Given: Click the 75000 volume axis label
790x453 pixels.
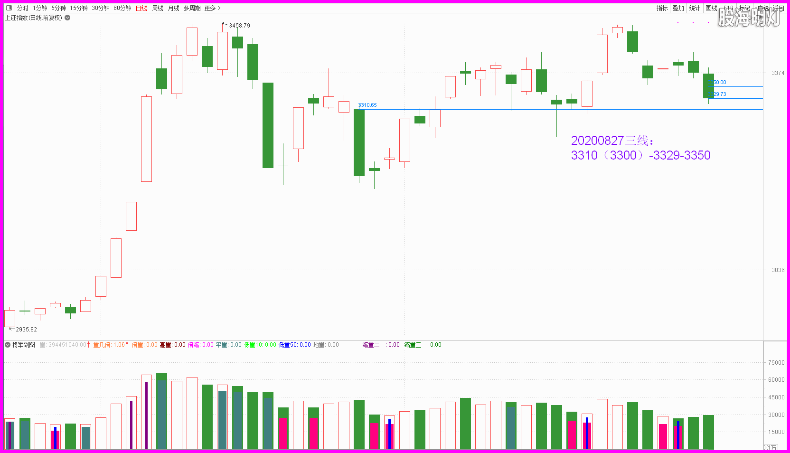Looking at the screenshot, I should tap(776, 363).
